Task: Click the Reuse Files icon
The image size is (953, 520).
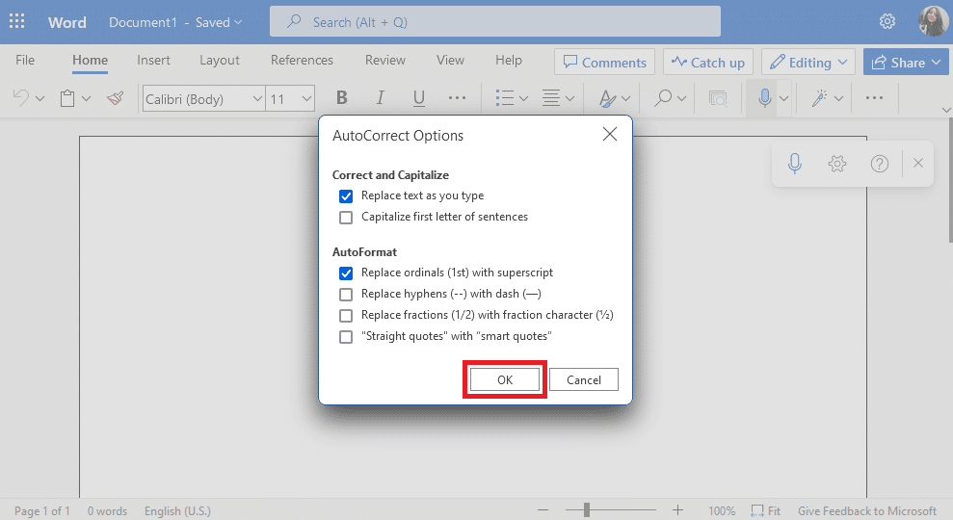Action: (718, 98)
